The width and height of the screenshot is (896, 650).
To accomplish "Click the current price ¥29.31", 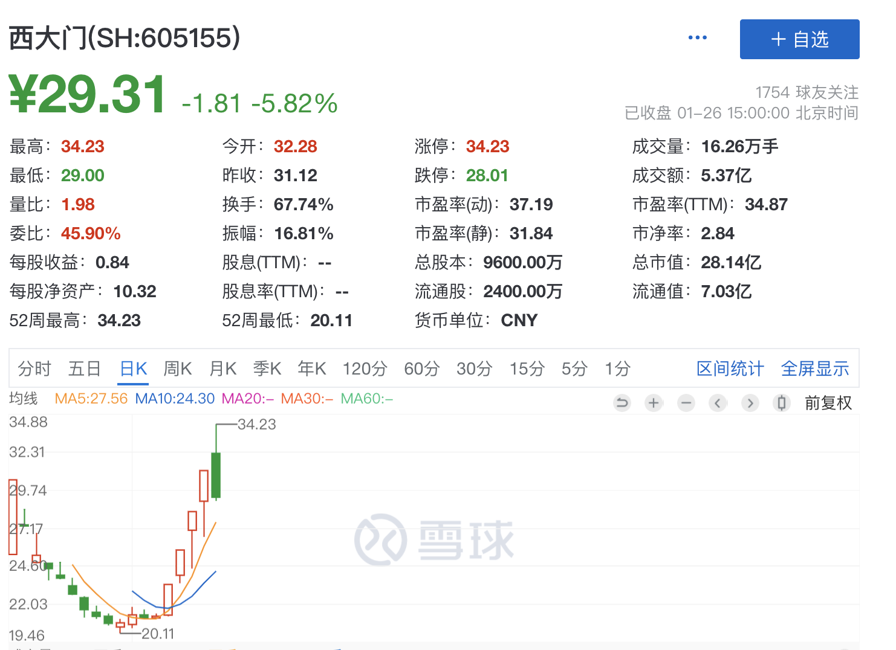I will [88, 94].
